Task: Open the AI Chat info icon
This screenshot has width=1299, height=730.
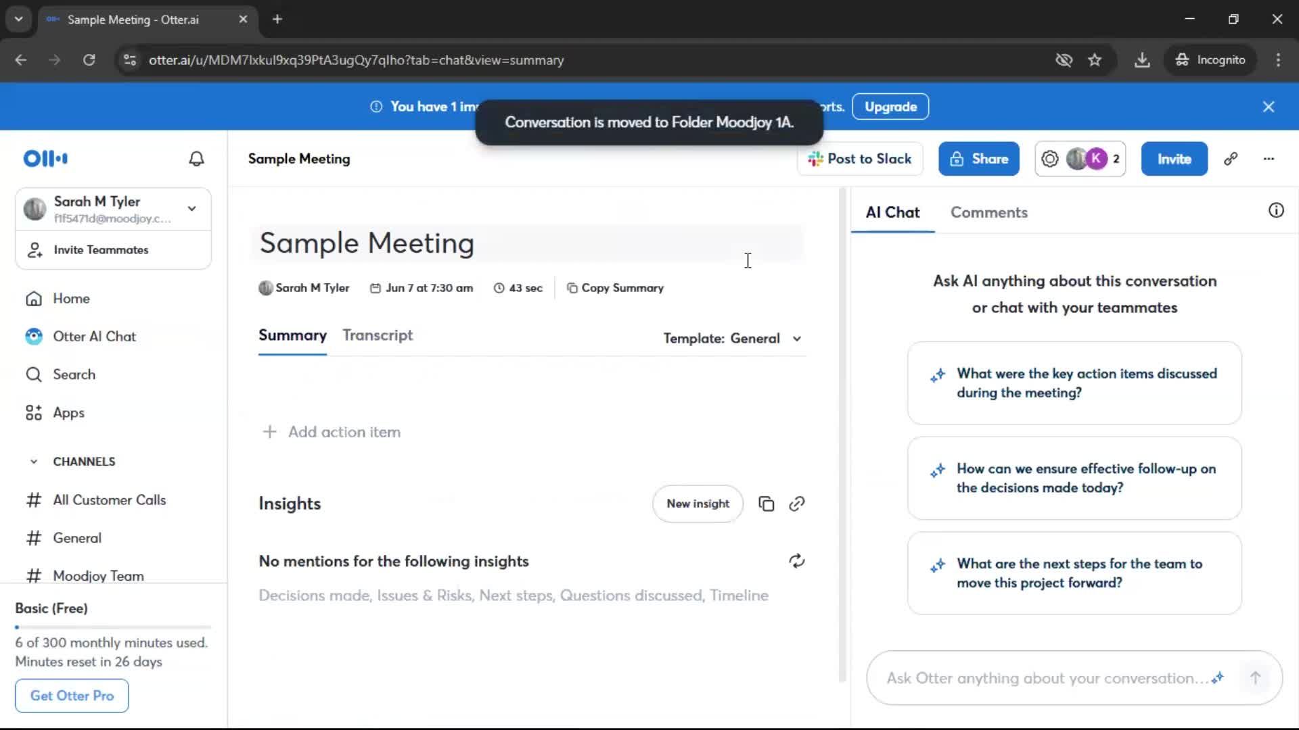Action: coord(1276,211)
